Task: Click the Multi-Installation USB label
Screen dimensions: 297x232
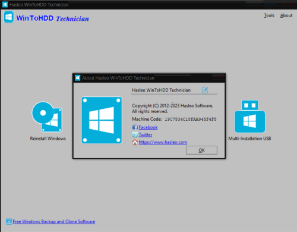Action: tap(249, 139)
